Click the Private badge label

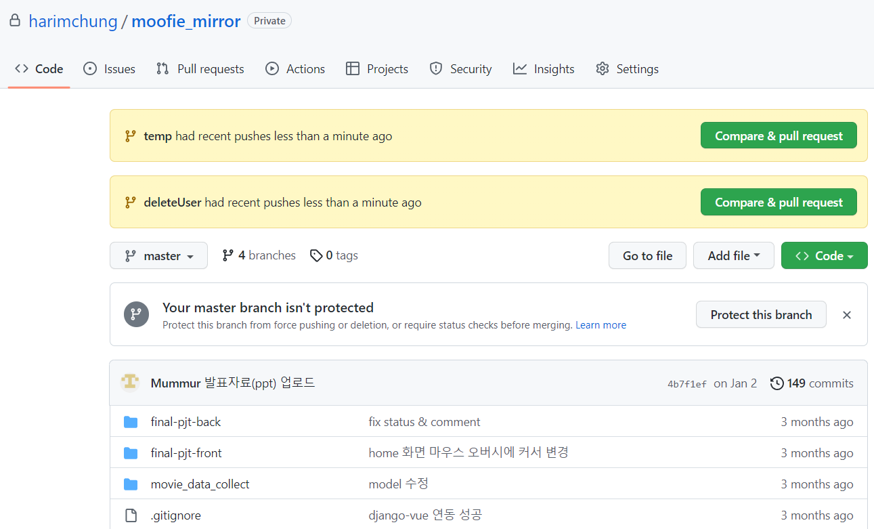(269, 21)
